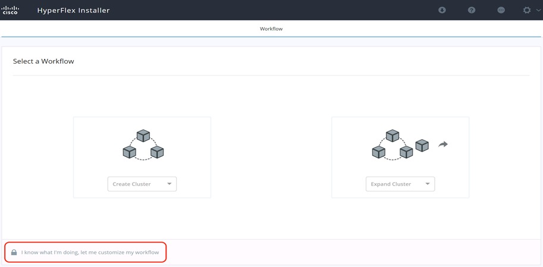Viewport: 543px width, 267px height.
Task: Open the Expand Cluster dropdown
Action: 400,184
